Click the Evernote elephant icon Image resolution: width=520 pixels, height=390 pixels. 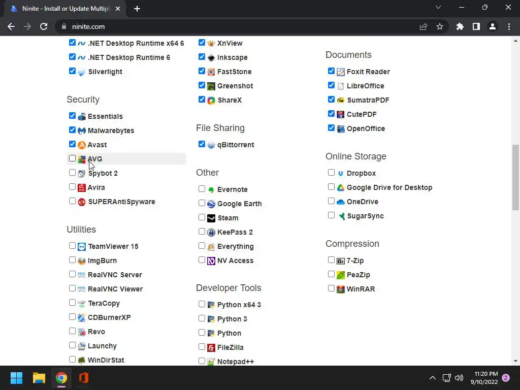[211, 190]
